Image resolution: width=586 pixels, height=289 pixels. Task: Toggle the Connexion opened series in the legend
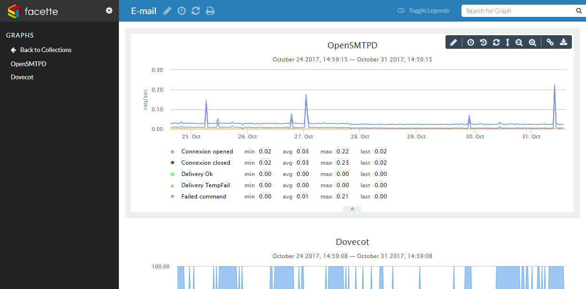pos(207,152)
